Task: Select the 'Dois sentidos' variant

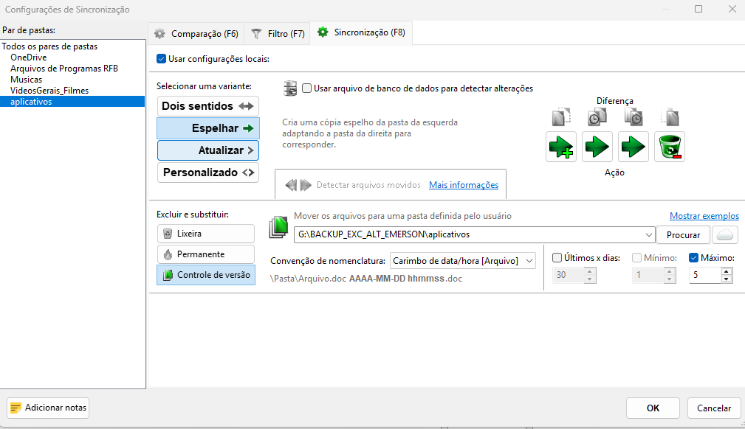Action: pyautogui.click(x=208, y=106)
